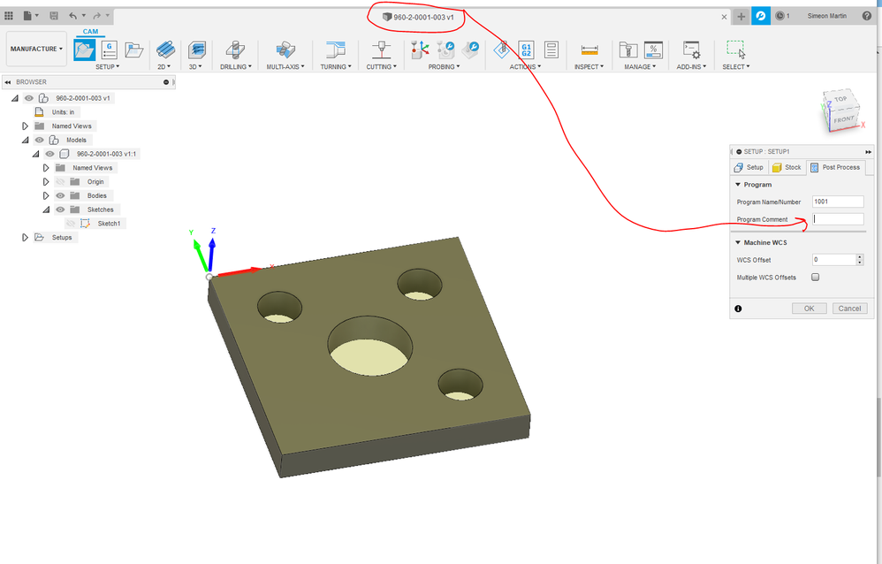Screen dimensions: 882x564
Task: Click the Setup Sheet icon
Action: [x=551, y=50]
